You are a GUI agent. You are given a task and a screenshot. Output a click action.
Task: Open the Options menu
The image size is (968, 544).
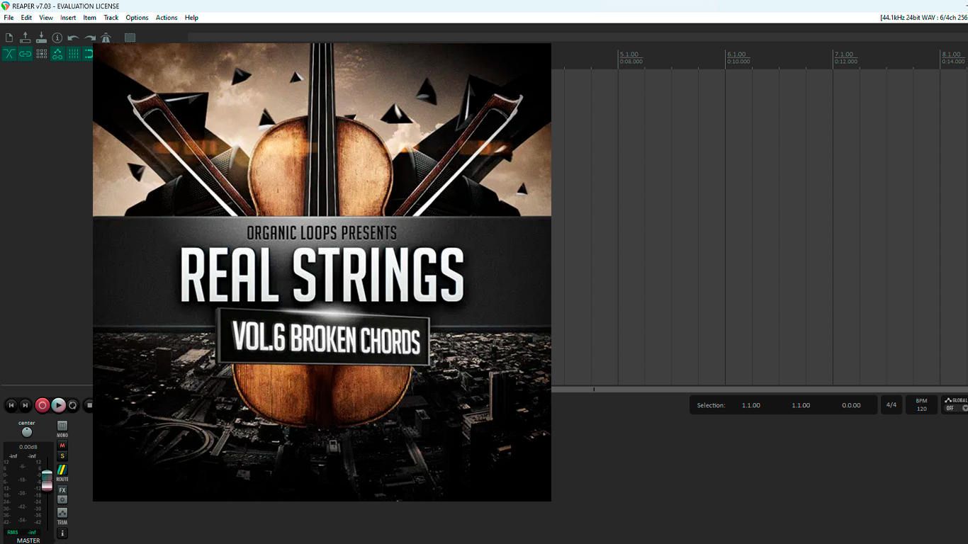137,18
